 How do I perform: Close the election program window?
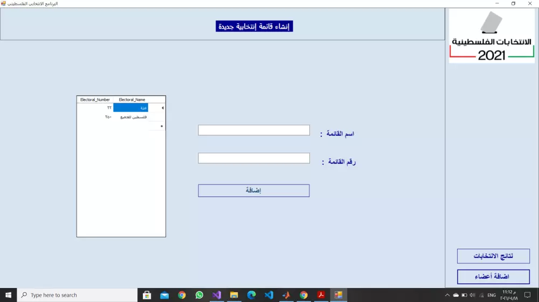530,3
